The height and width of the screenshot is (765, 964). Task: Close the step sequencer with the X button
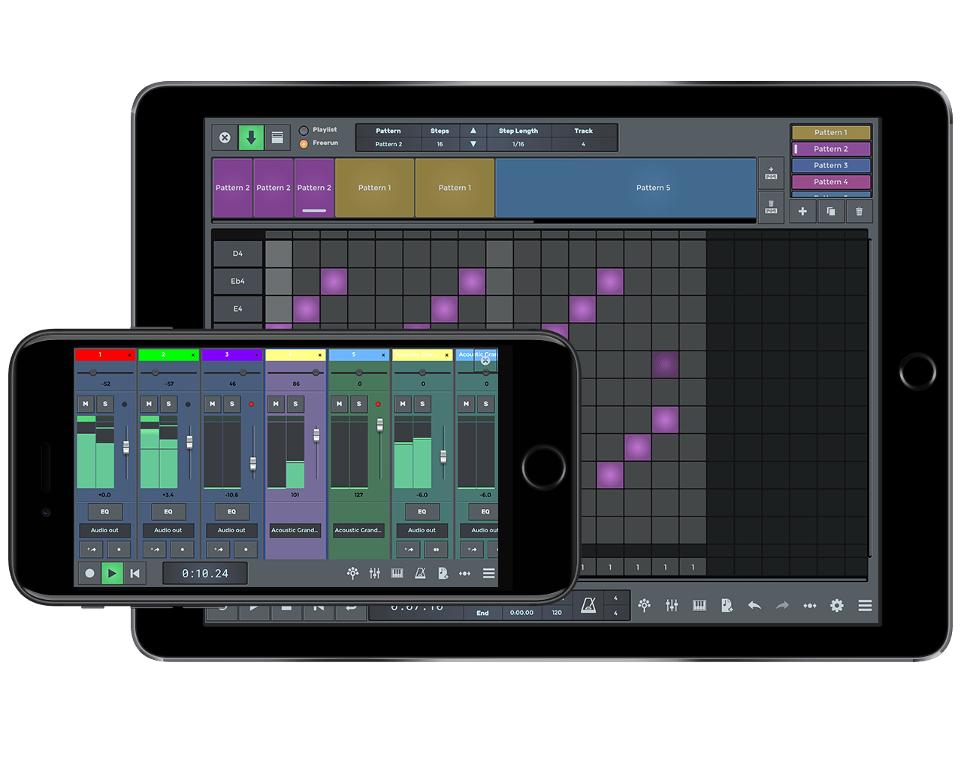(x=225, y=137)
